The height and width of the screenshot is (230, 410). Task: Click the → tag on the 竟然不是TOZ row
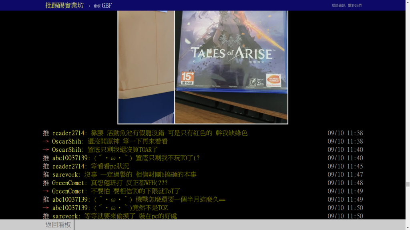tap(46, 208)
